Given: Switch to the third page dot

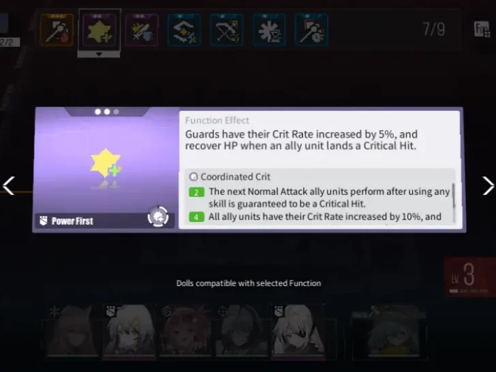Looking at the screenshot, I should click(116, 112).
